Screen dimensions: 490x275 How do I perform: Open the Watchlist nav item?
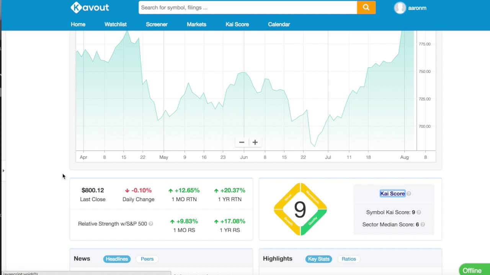click(115, 24)
